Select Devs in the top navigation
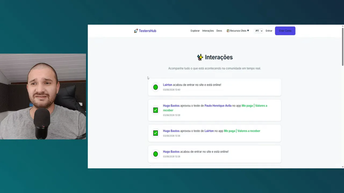 pos(219,31)
